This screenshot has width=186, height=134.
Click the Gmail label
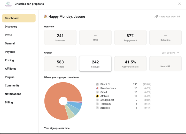pos(104,92)
